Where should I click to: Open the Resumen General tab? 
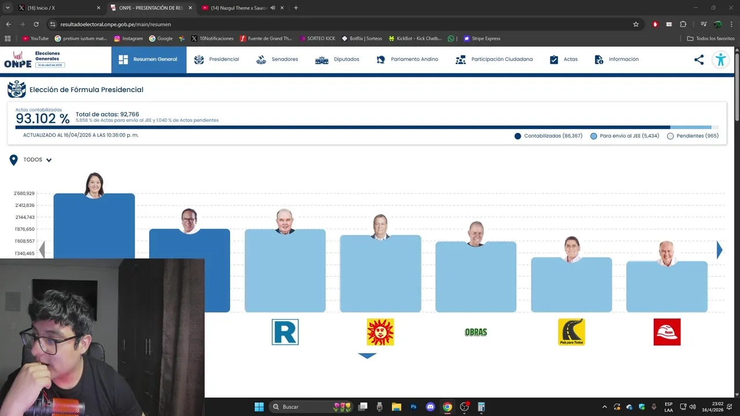click(x=149, y=60)
